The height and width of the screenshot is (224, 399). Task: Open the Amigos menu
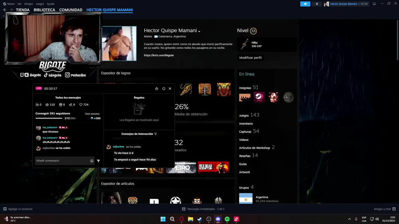29,4
